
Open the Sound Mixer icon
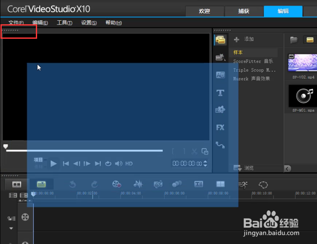138,184
